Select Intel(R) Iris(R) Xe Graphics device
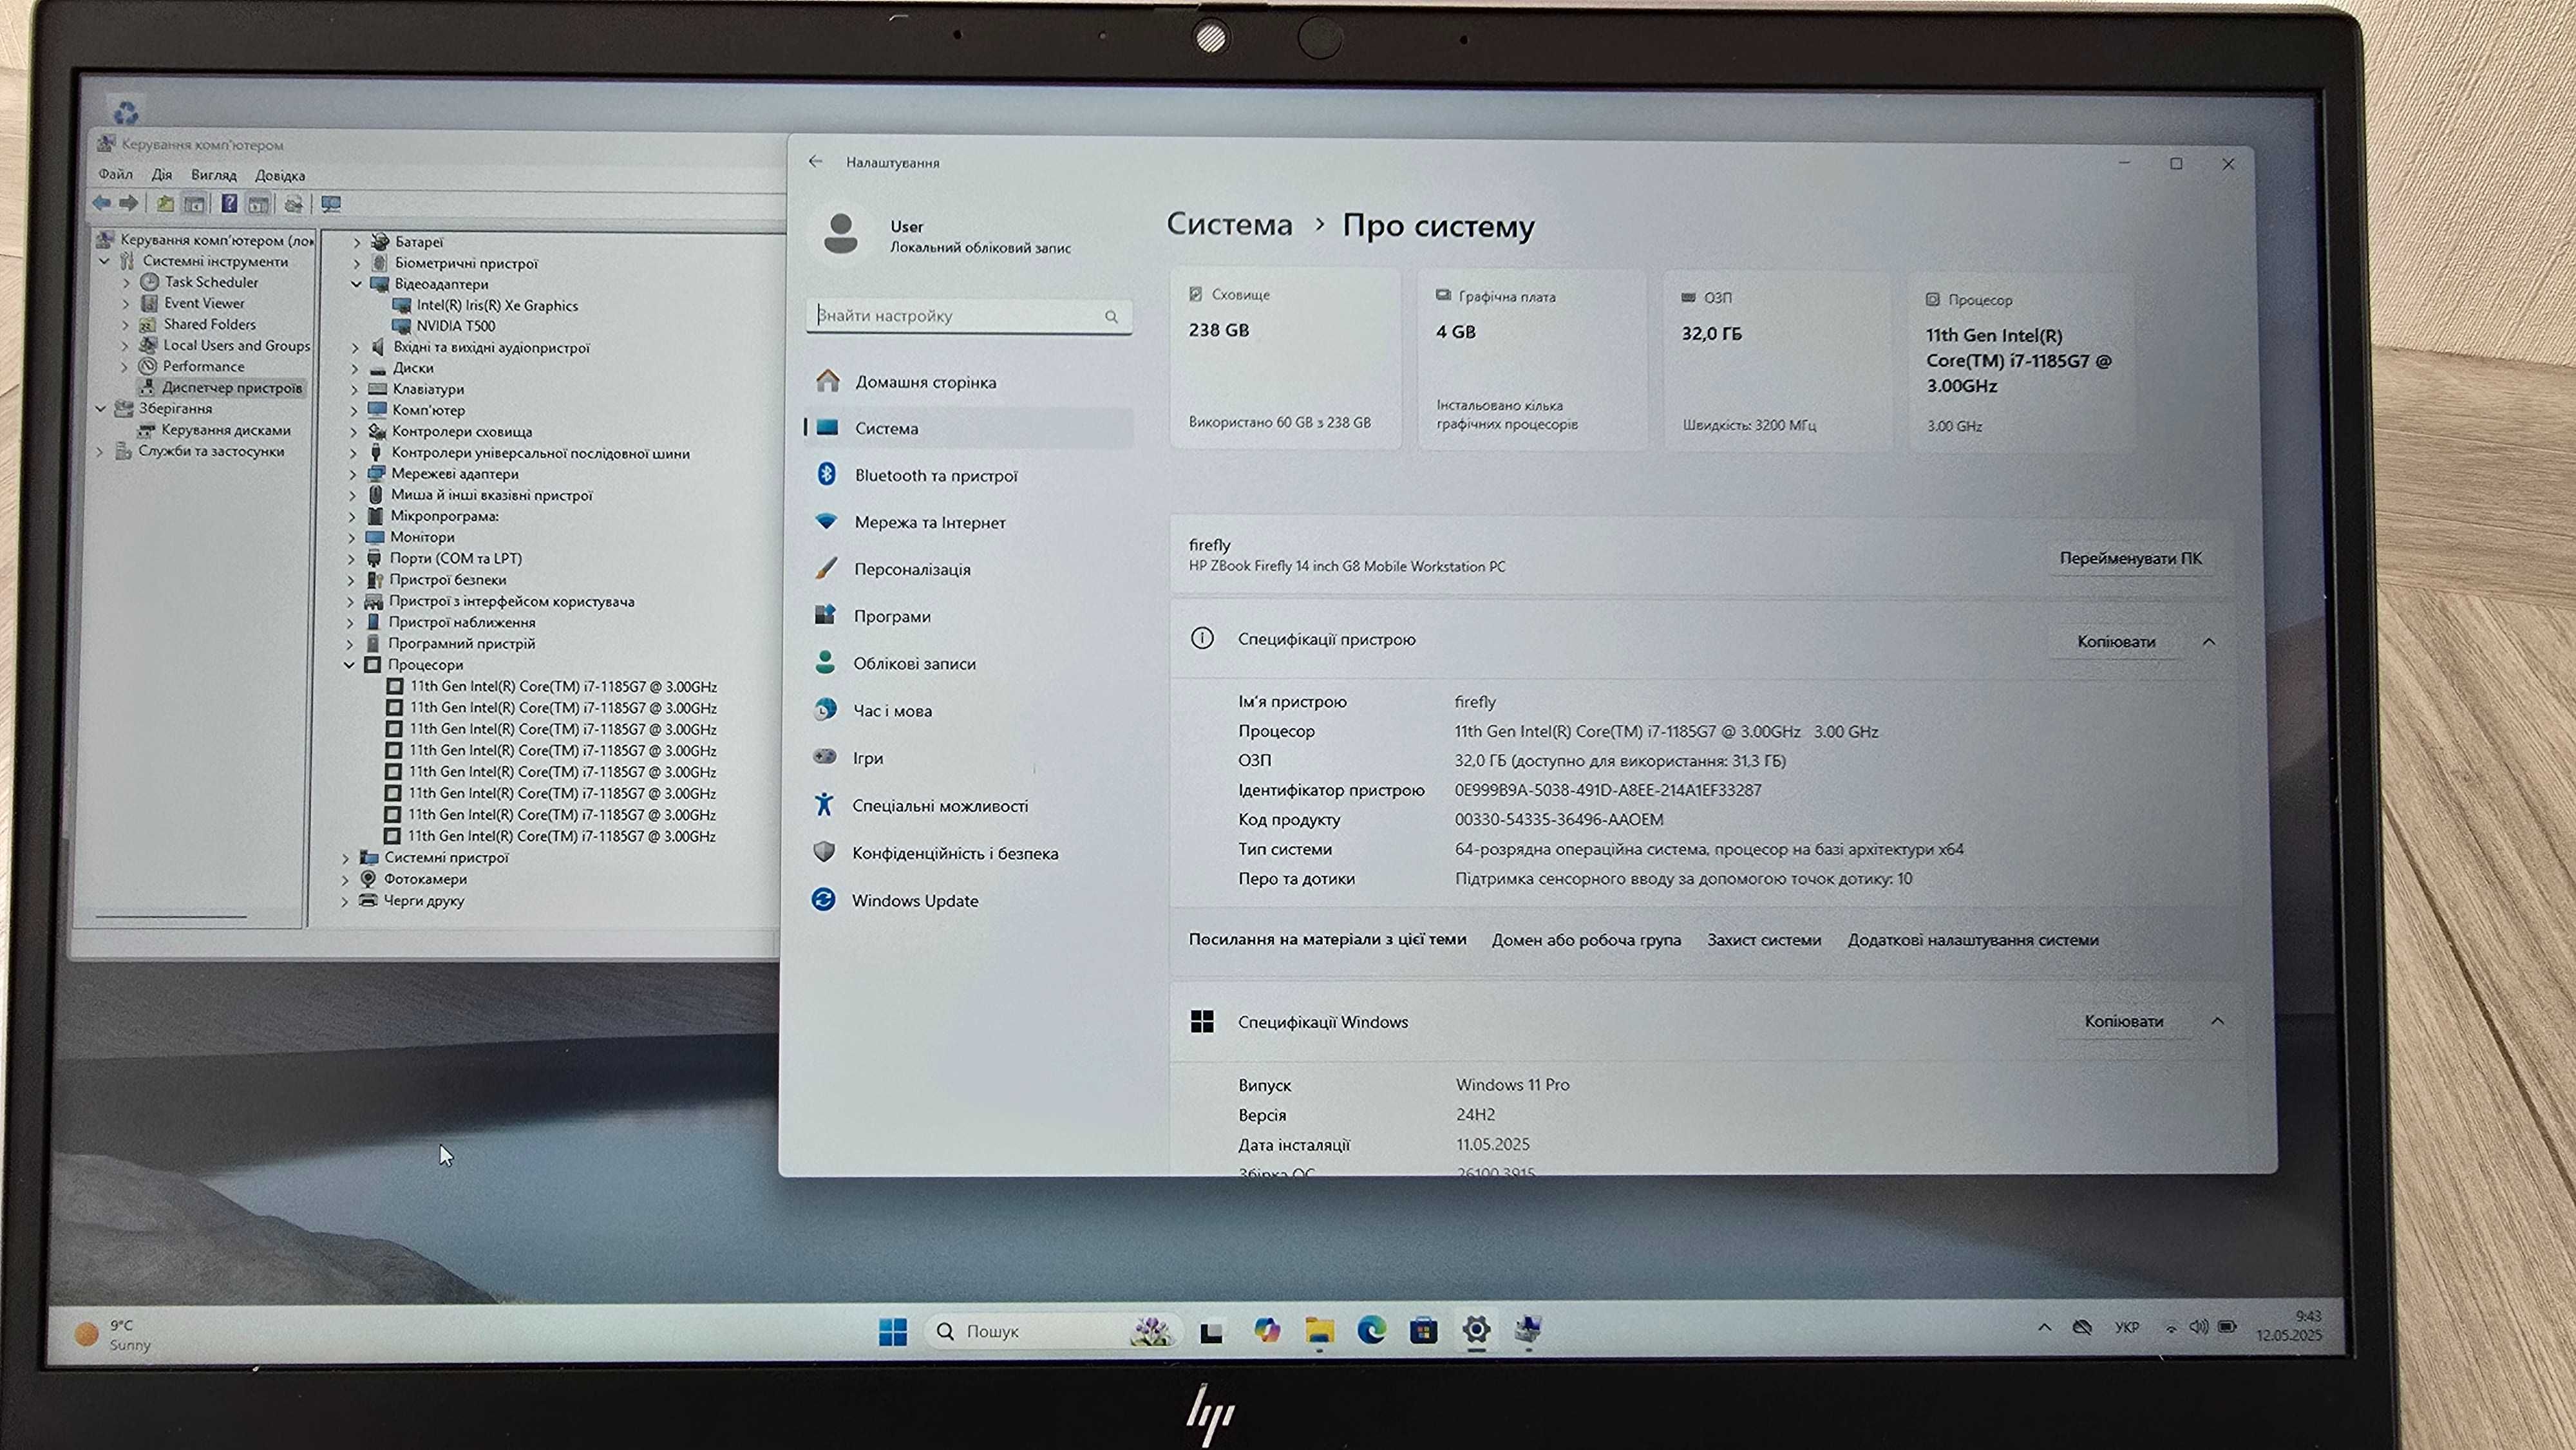Viewport: 2576px width, 1450px height. tap(497, 305)
